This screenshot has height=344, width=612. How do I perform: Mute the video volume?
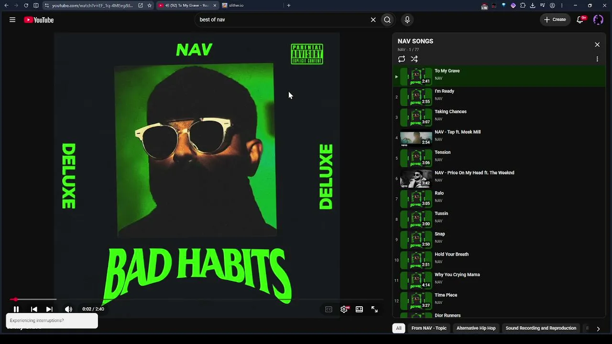click(x=68, y=309)
